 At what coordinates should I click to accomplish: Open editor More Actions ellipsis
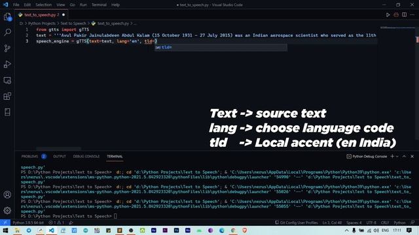pos(412,15)
